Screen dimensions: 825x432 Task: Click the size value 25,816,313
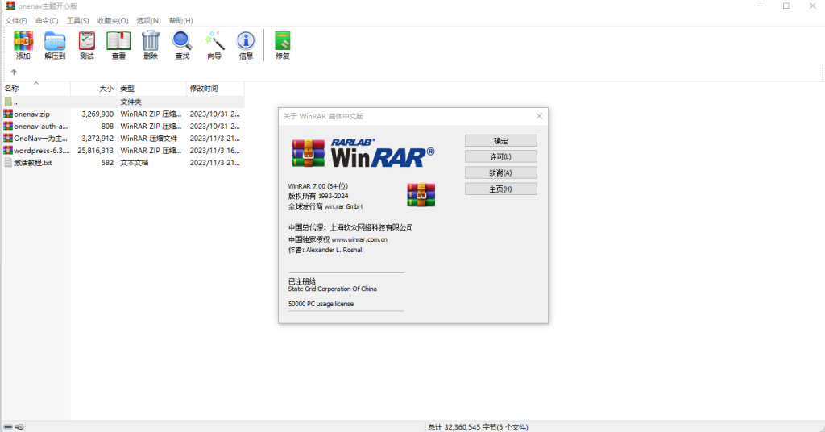(95, 151)
